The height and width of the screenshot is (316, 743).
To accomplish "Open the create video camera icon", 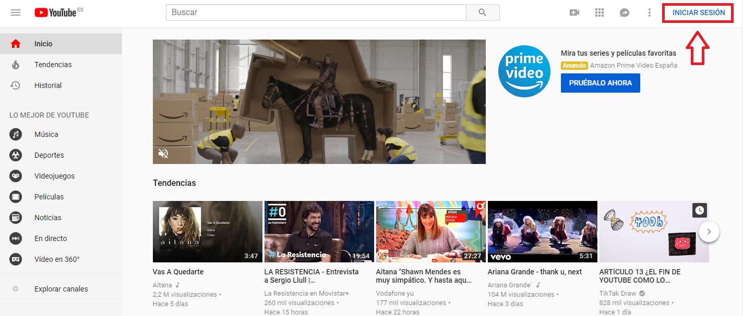I will 574,12.
